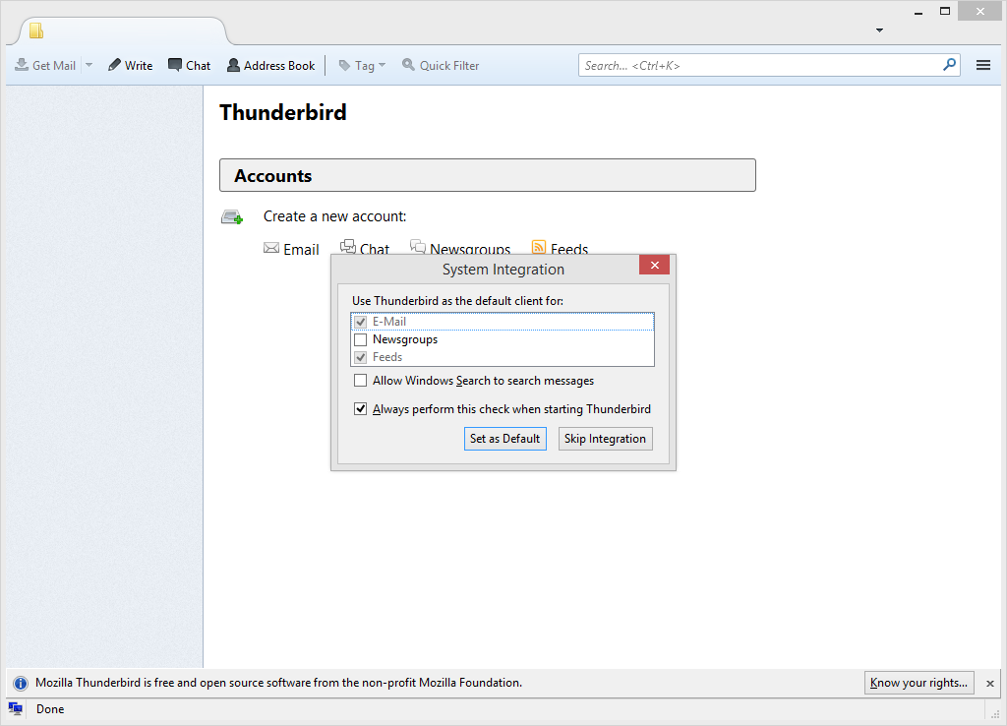Screen dimensions: 1007x726
Task: Create a new Chat account link
Action: click(x=365, y=247)
